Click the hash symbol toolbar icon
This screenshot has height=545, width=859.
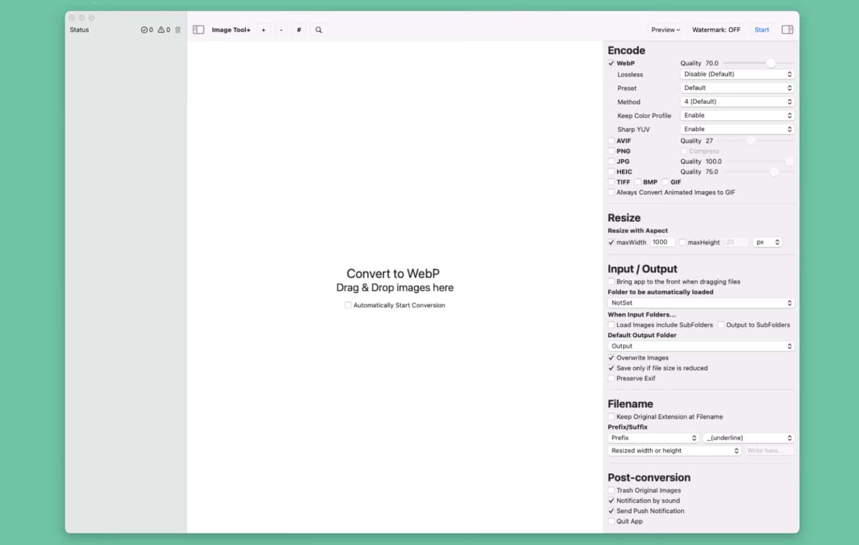click(299, 30)
